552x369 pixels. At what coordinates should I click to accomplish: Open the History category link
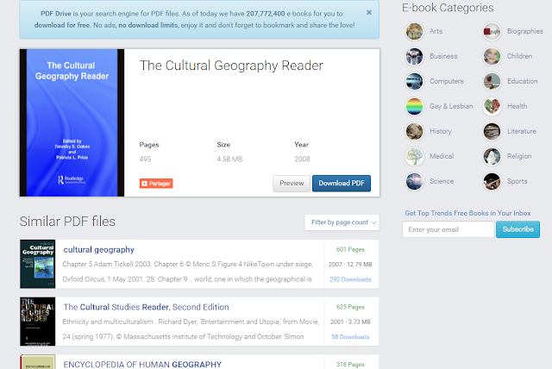(x=441, y=131)
